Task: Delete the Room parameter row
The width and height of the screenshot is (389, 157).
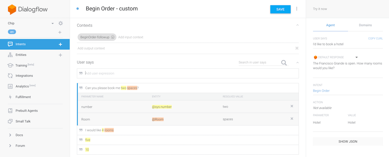Action: [292, 119]
